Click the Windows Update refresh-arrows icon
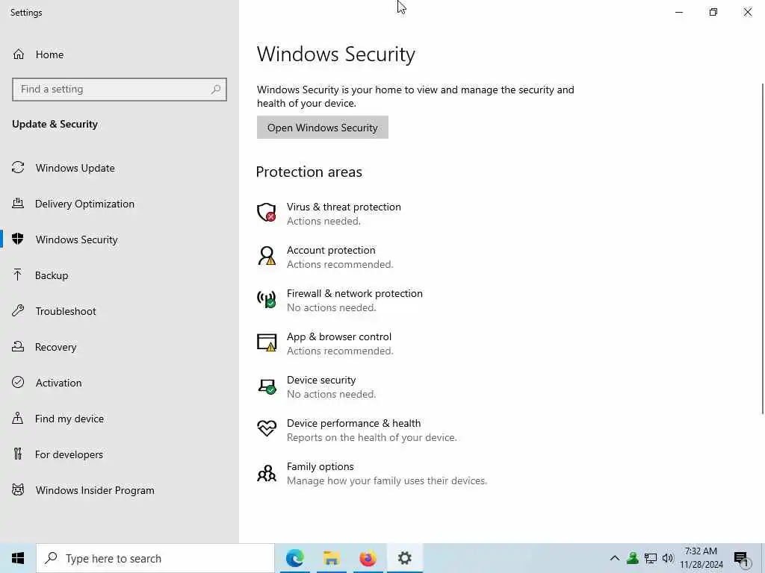 pyautogui.click(x=18, y=168)
